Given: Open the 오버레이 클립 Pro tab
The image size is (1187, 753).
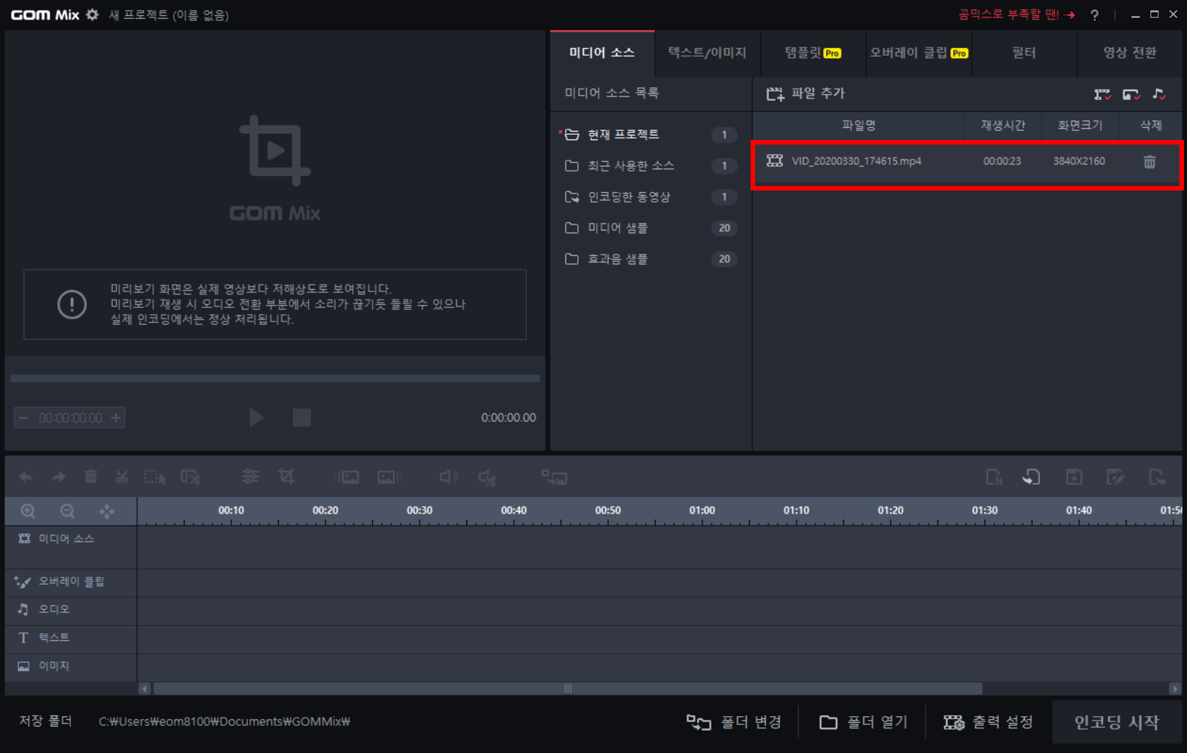Looking at the screenshot, I should tap(919, 53).
